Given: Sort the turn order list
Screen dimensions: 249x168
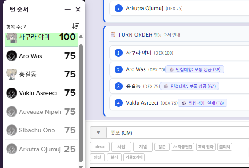Looking at the screenshot, I should (76, 26).
